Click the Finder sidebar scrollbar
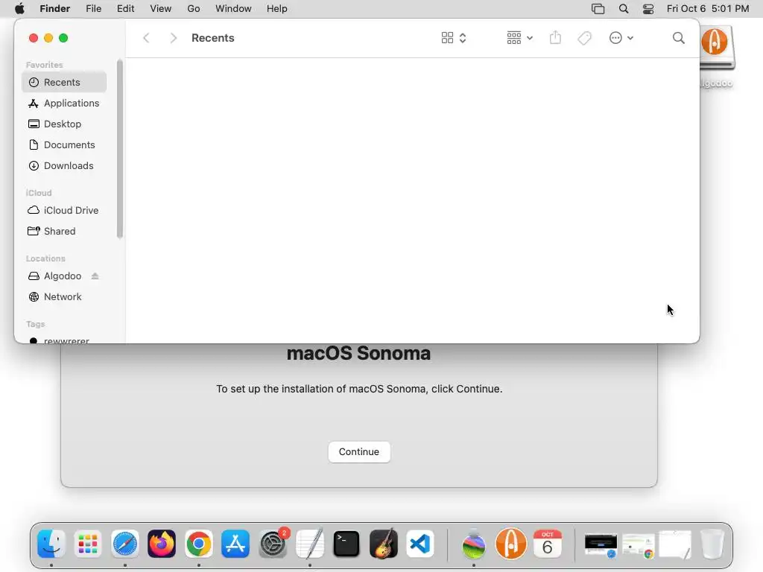Image resolution: width=763 pixels, height=572 pixels. pyautogui.click(x=120, y=149)
